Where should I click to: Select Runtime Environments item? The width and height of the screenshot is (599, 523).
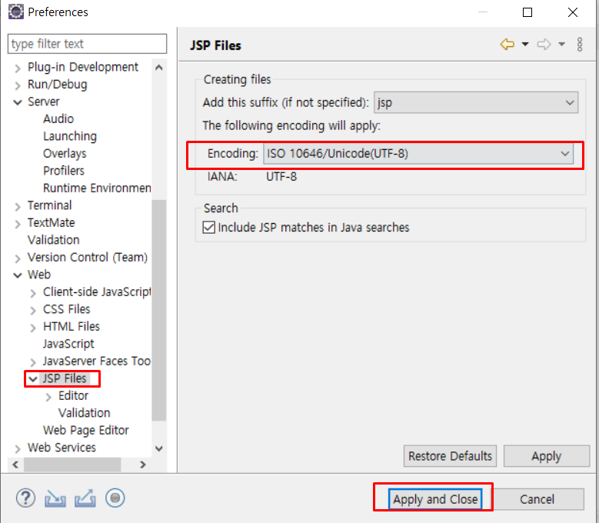coord(97,188)
